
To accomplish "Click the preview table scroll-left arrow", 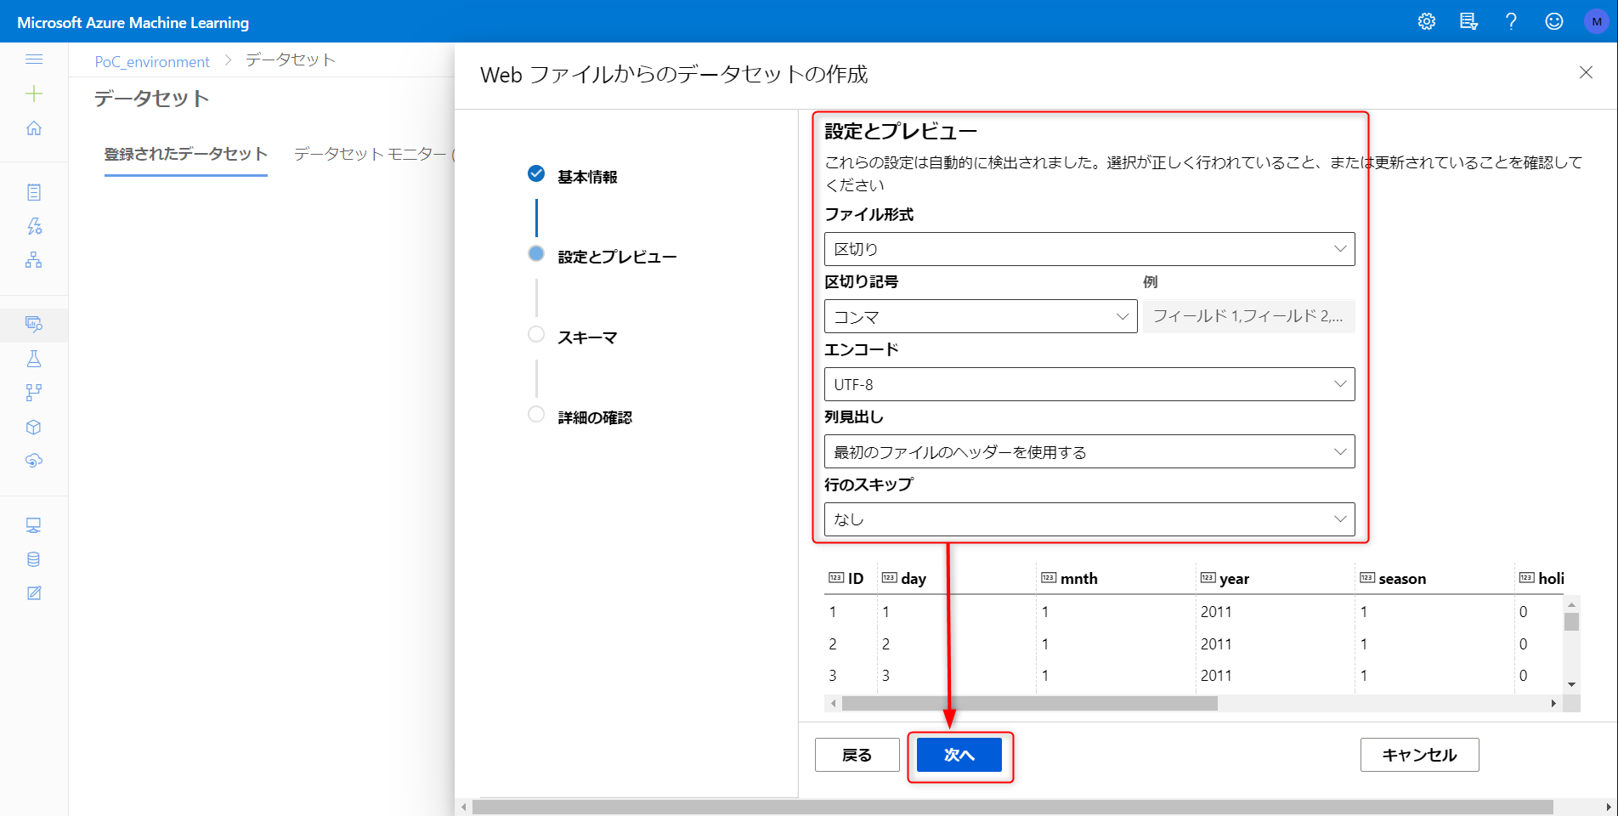I will point(834,703).
